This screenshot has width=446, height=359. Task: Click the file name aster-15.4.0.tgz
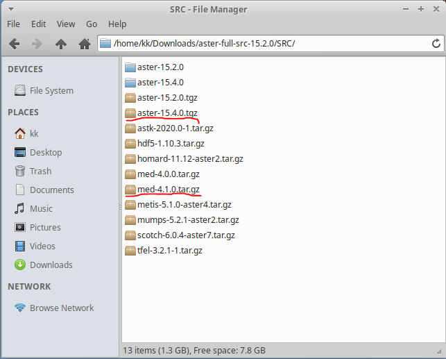point(167,113)
